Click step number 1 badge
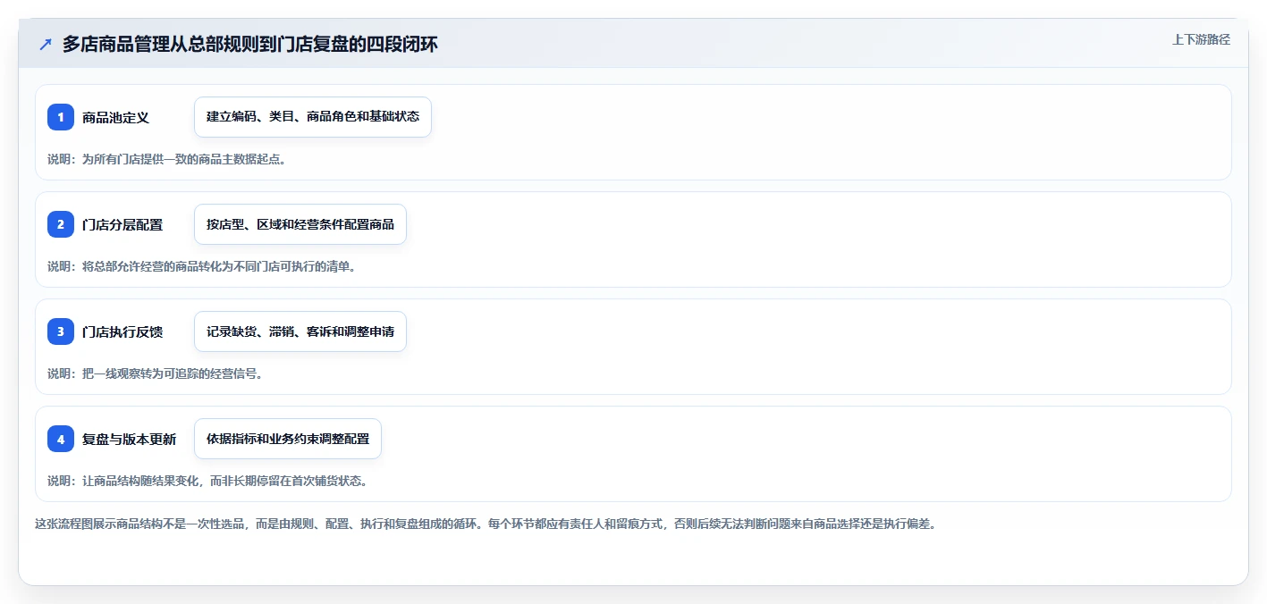The image size is (1267, 604). tap(61, 117)
